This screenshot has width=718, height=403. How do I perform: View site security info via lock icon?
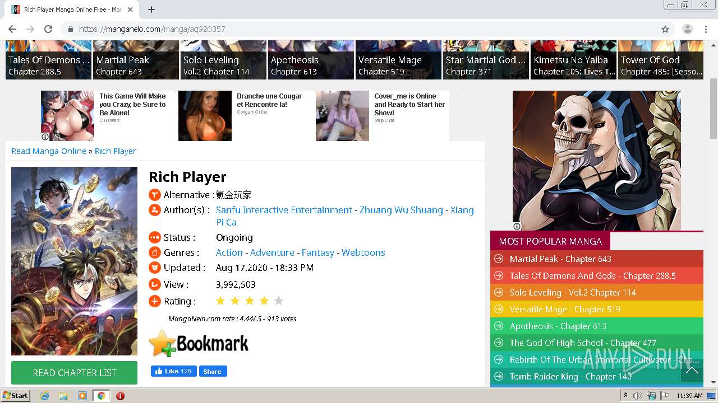click(x=71, y=29)
